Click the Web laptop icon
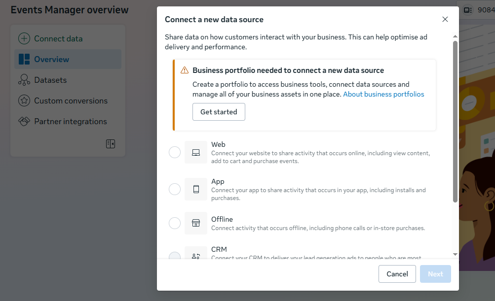This screenshot has height=301, width=495. pyautogui.click(x=196, y=152)
